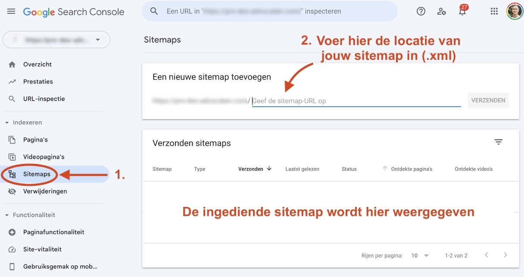
Task: Select the Gebruiksgemak op mob sidebar icon
Action: (12, 266)
